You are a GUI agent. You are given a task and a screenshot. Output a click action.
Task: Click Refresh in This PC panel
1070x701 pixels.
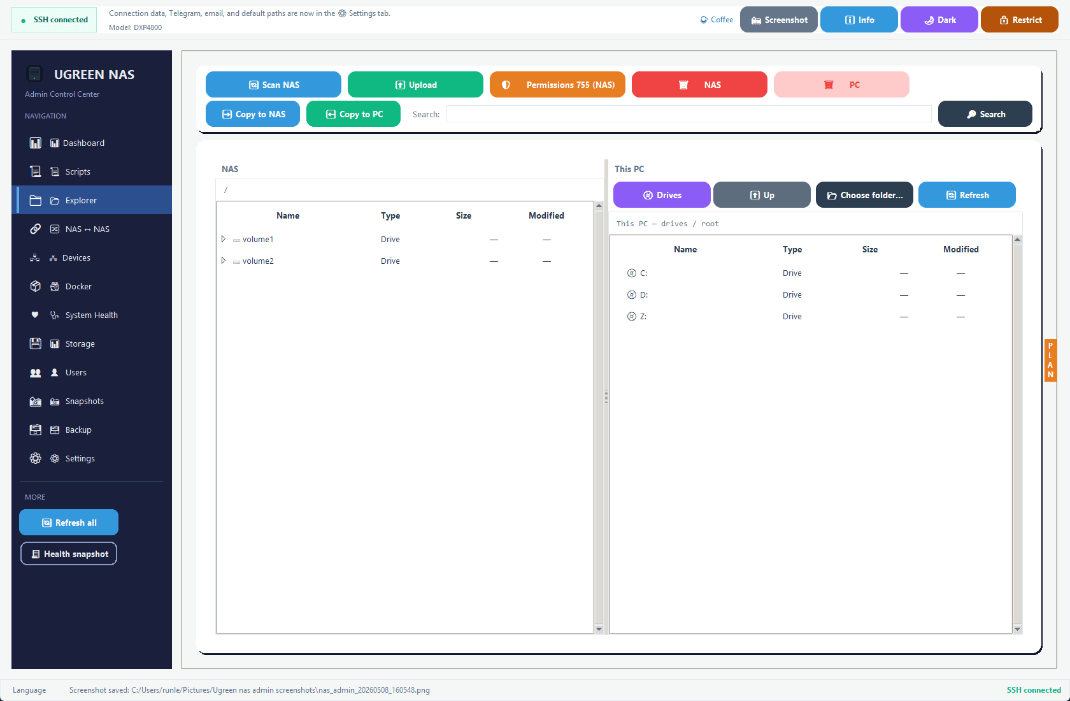[x=967, y=195]
